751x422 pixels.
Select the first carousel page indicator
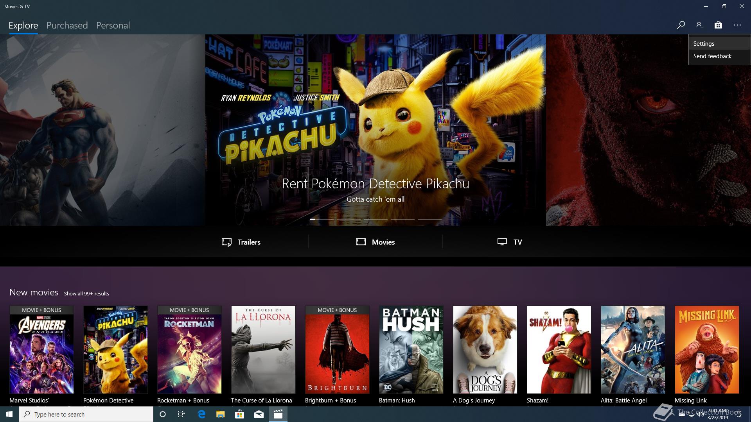pyautogui.click(x=322, y=219)
